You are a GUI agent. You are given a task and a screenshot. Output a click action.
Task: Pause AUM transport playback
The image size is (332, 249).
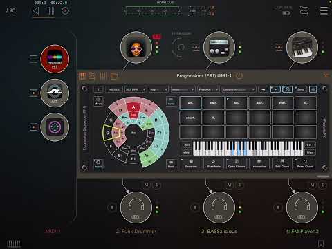click(50, 11)
